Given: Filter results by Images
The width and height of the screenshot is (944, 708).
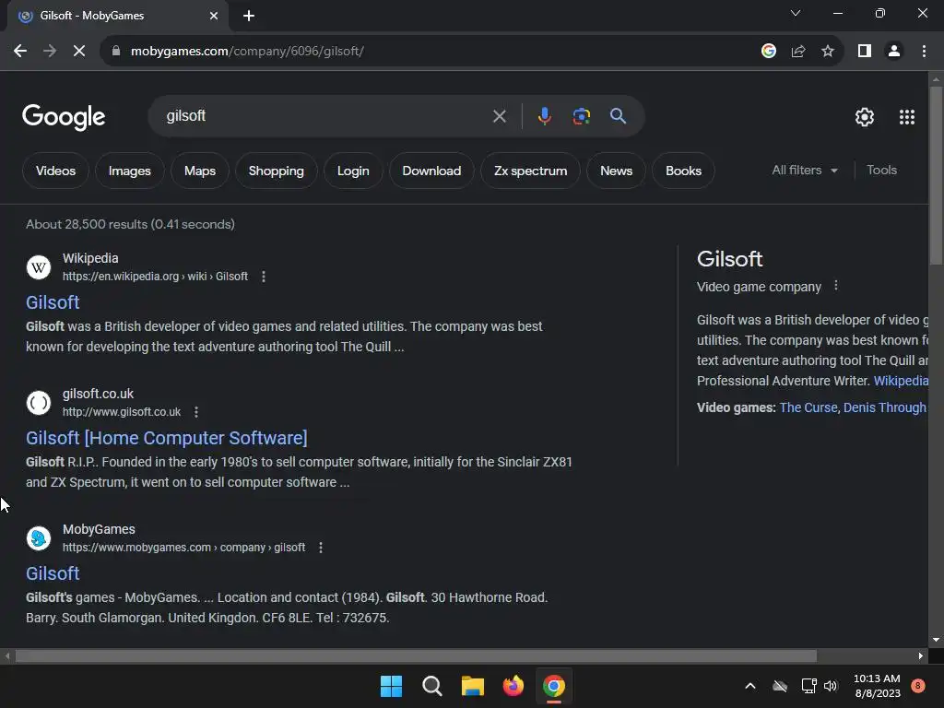Looking at the screenshot, I should pos(129,171).
